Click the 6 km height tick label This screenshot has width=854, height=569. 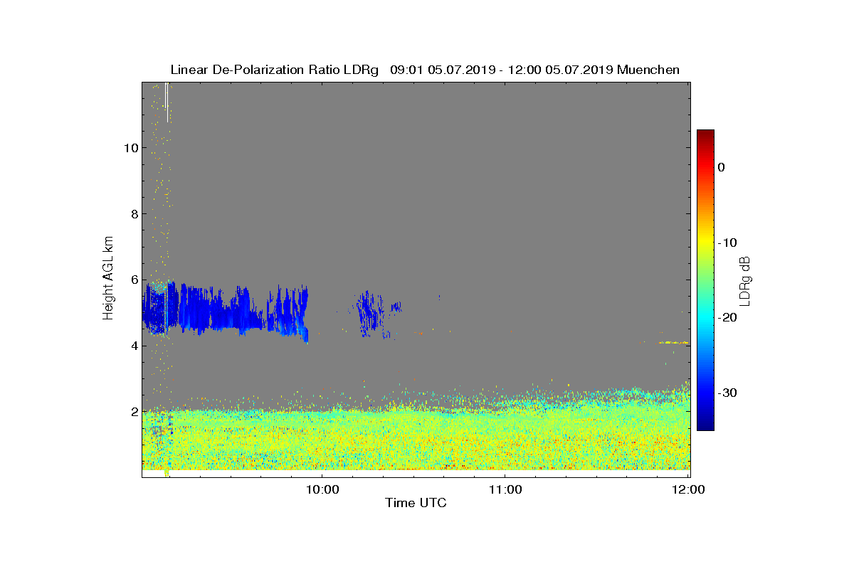click(x=134, y=280)
